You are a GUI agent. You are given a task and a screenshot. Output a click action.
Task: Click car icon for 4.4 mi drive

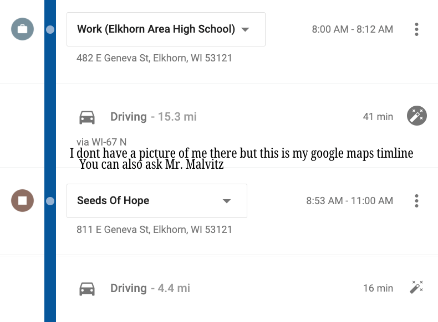click(x=87, y=288)
